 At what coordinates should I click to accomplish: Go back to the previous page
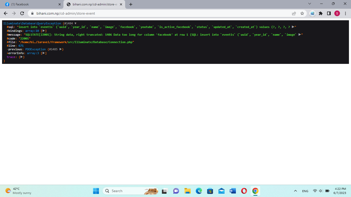6,13
